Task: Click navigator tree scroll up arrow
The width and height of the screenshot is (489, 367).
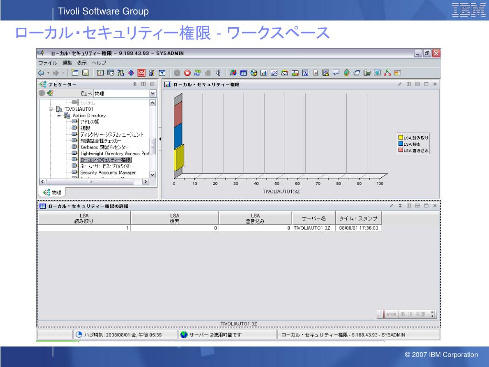Action: coord(152,103)
